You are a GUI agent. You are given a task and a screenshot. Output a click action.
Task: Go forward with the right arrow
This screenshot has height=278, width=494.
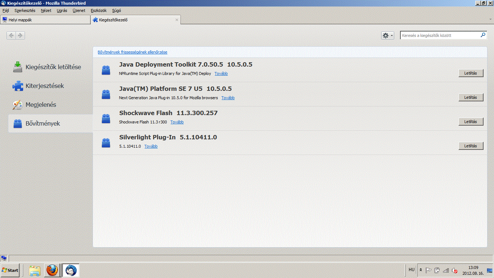[x=20, y=35]
